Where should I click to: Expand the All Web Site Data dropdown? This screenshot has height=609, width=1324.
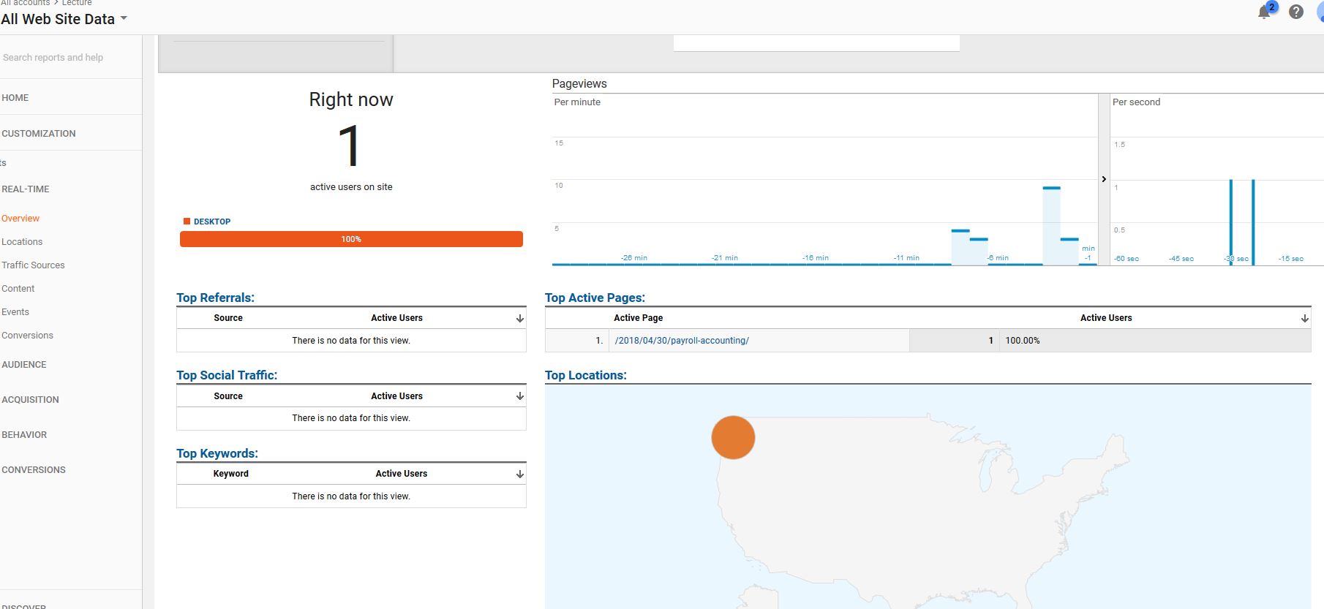[124, 18]
